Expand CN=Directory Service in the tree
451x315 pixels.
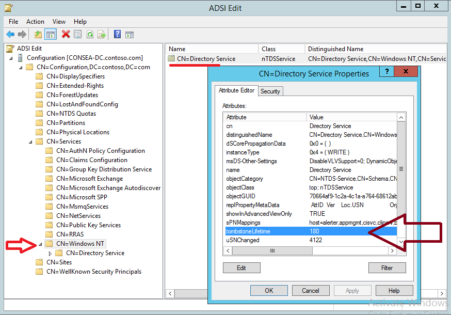click(x=50, y=253)
